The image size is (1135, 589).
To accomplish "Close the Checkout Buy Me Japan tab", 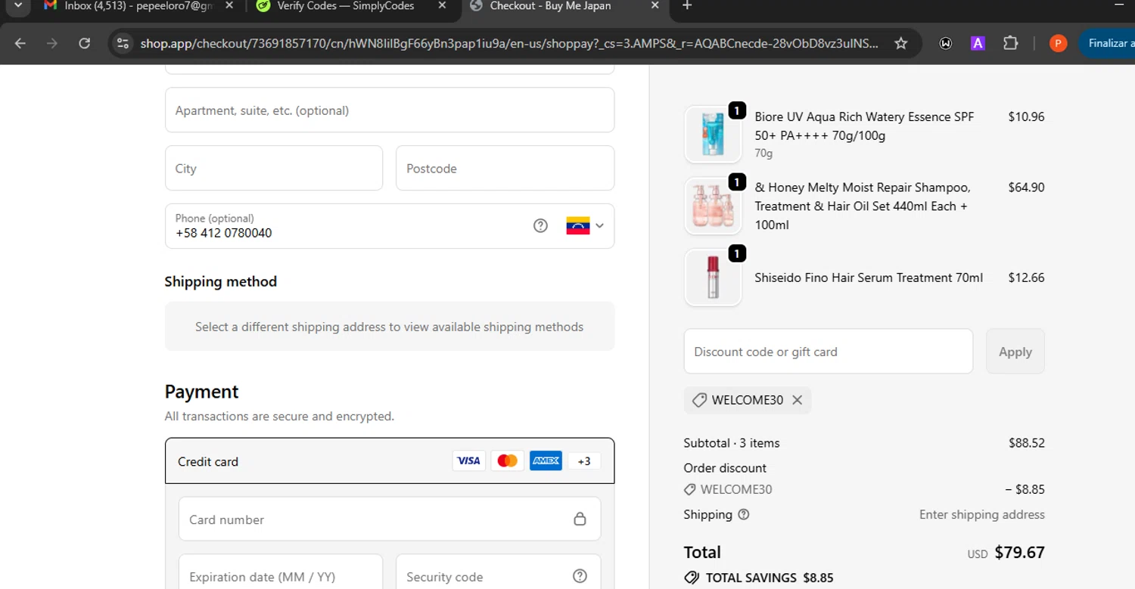I will pos(655,6).
